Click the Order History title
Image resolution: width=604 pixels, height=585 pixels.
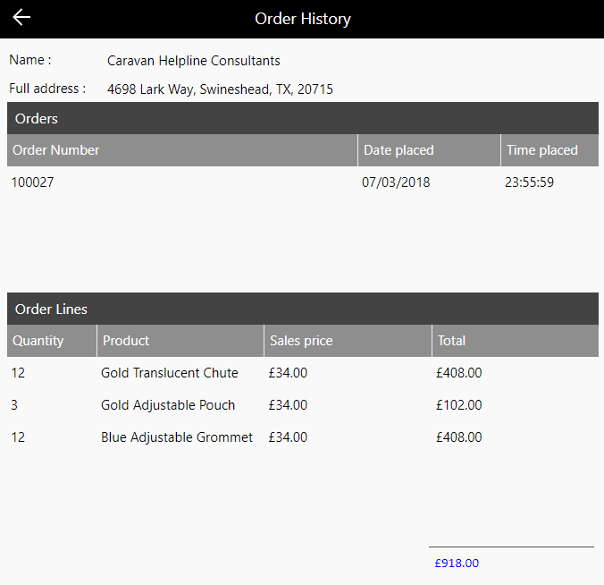[303, 19]
